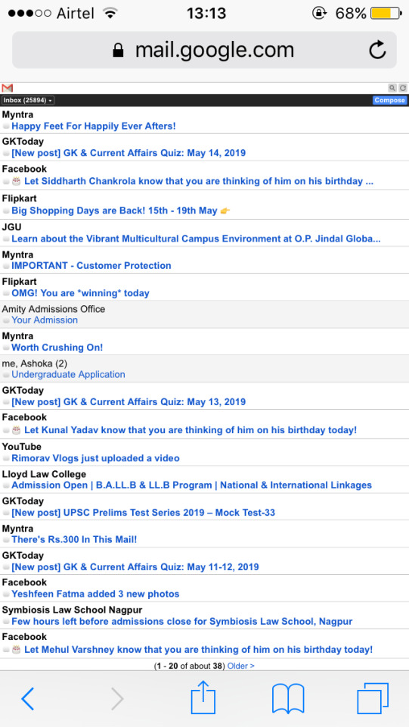Open the Gmail search magnifier icon
409x727 pixels.
[392, 88]
